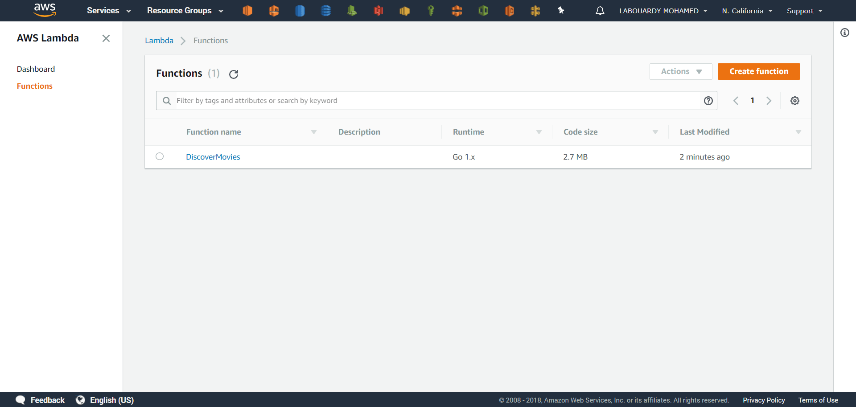The height and width of the screenshot is (407, 856).
Task: Open the info panel icon at right edge
Action: tap(845, 33)
